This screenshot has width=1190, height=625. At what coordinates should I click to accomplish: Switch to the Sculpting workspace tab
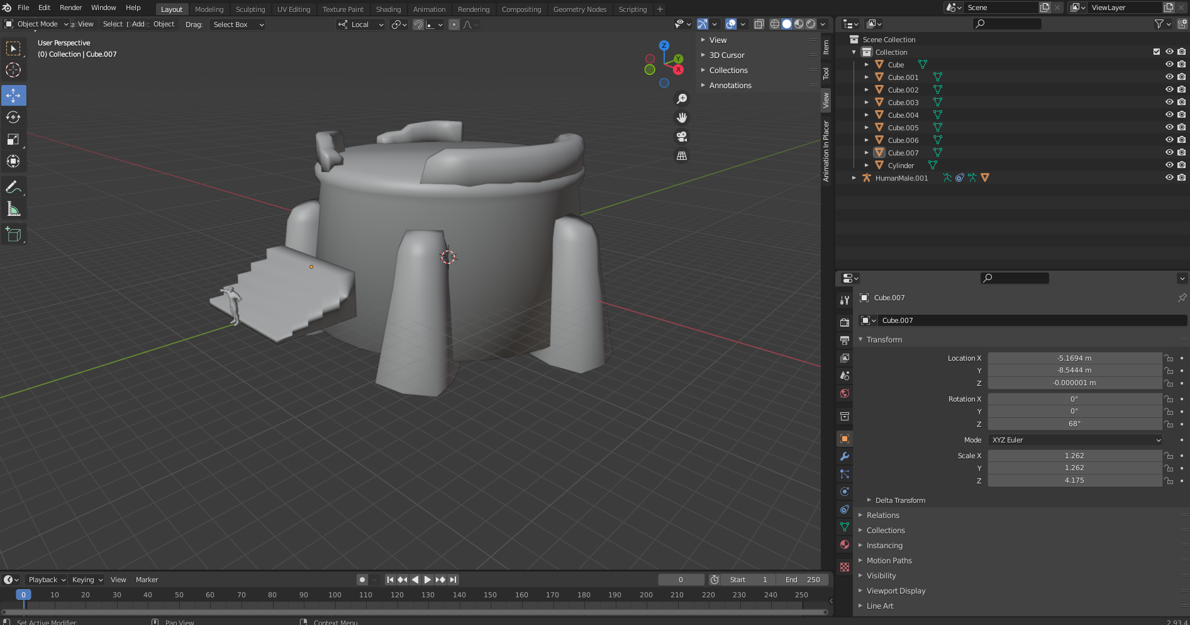click(250, 9)
